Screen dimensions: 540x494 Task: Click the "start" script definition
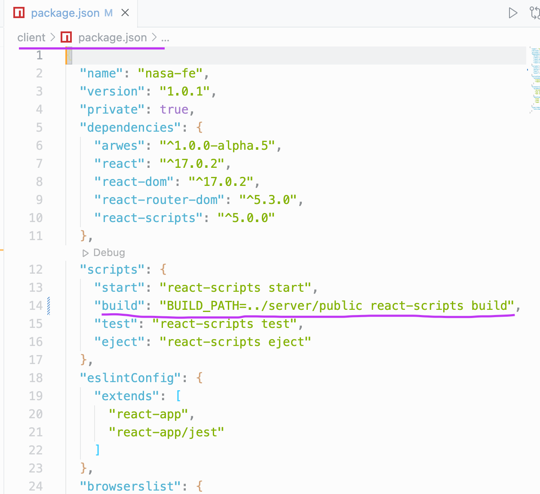tap(120, 287)
